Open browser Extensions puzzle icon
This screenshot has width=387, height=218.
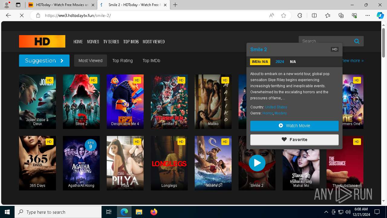300,15
